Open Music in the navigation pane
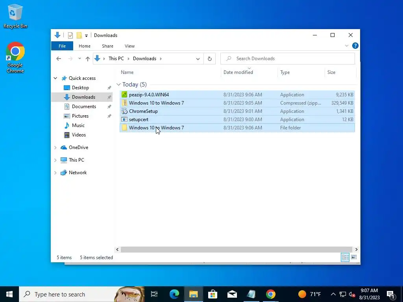 pos(78,125)
